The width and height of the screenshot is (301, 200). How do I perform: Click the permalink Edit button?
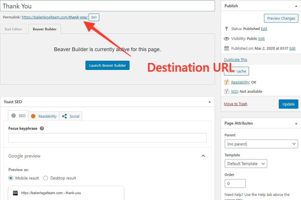click(94, 17)
